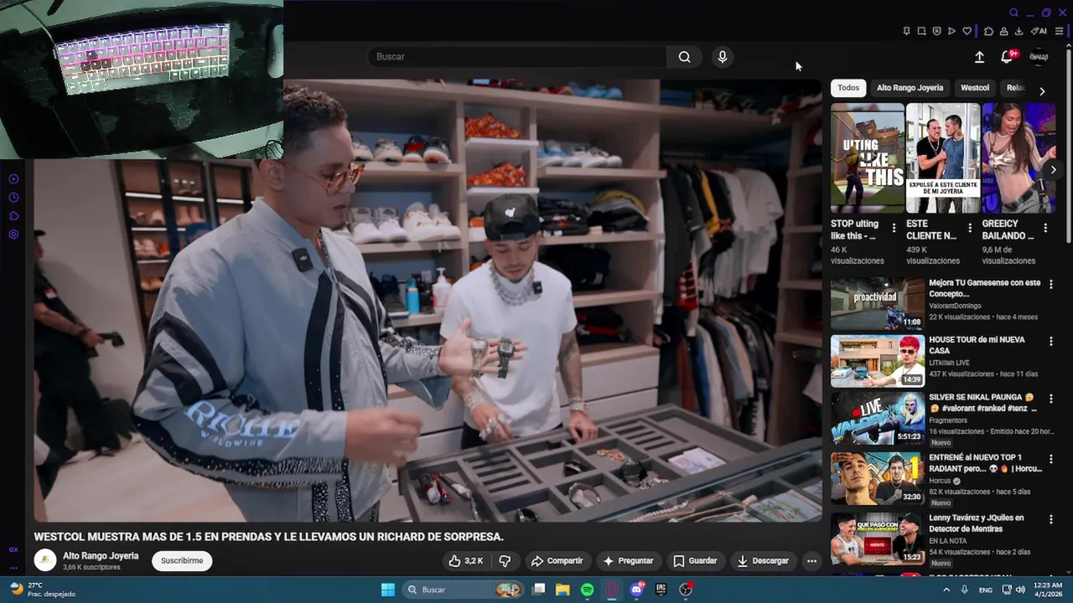Open options for 'Mejora TU Gamesense' video

point(1051,284)
